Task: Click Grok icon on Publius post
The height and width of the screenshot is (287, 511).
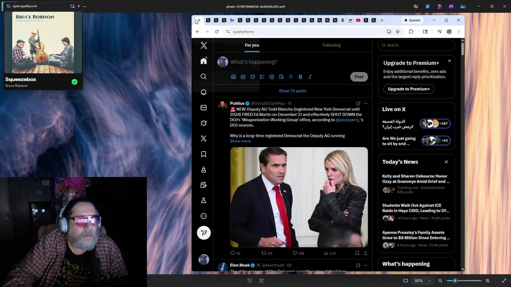Action: point(358,103)
